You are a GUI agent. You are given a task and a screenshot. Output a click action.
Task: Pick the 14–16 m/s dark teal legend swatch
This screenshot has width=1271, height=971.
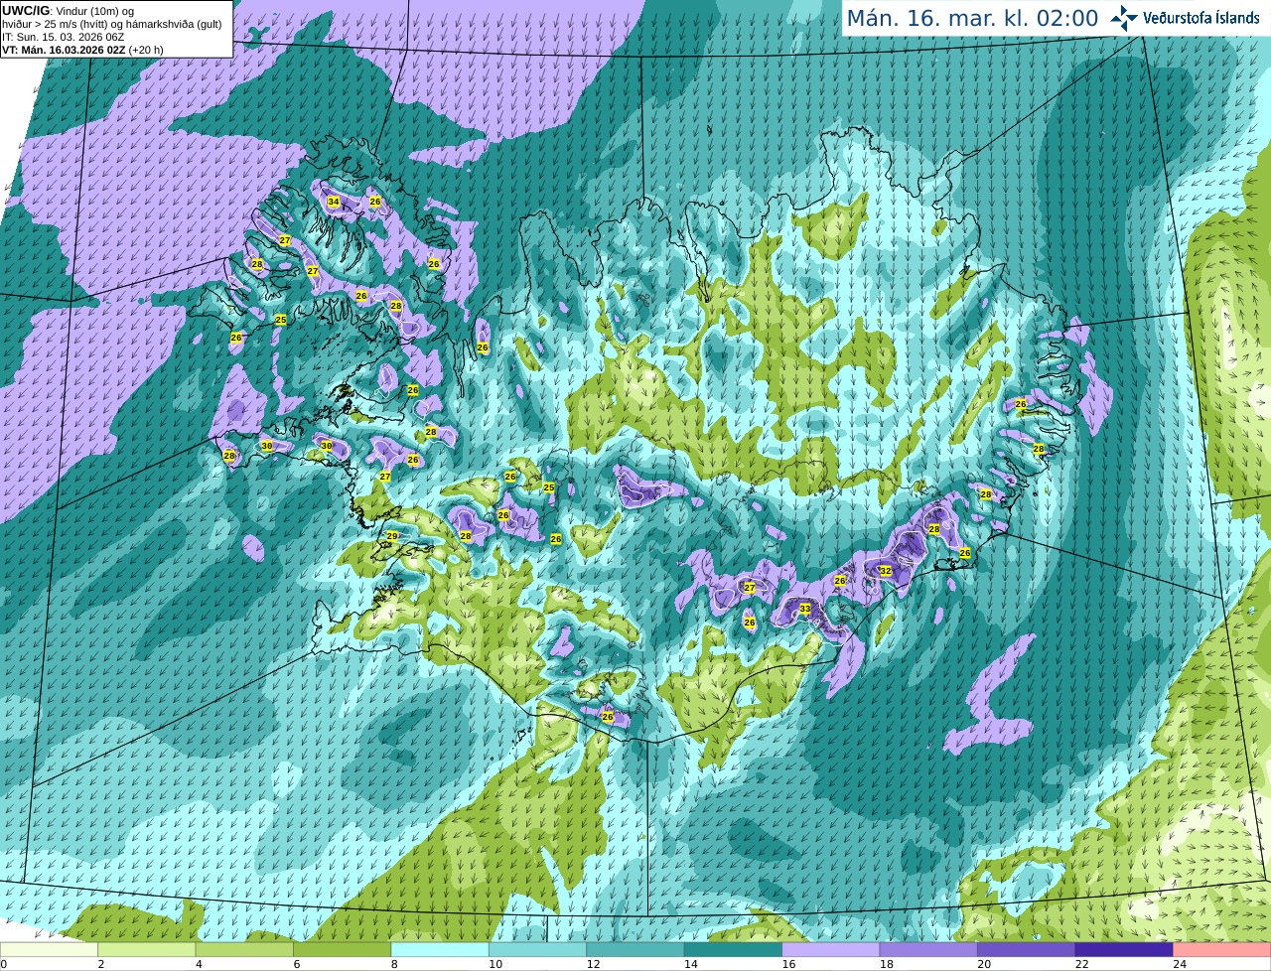(733, 950)
